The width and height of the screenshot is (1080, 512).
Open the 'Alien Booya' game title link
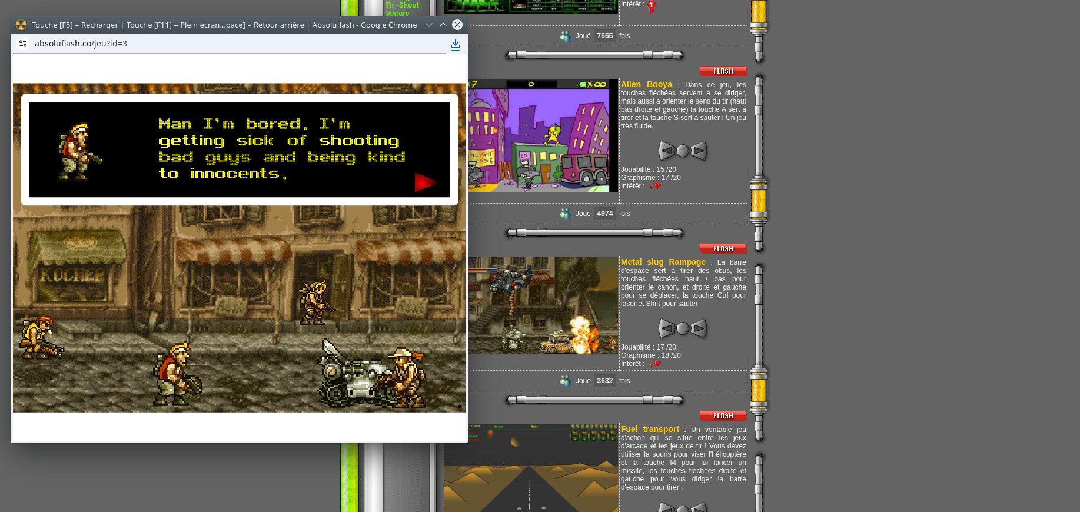point(646,84)
